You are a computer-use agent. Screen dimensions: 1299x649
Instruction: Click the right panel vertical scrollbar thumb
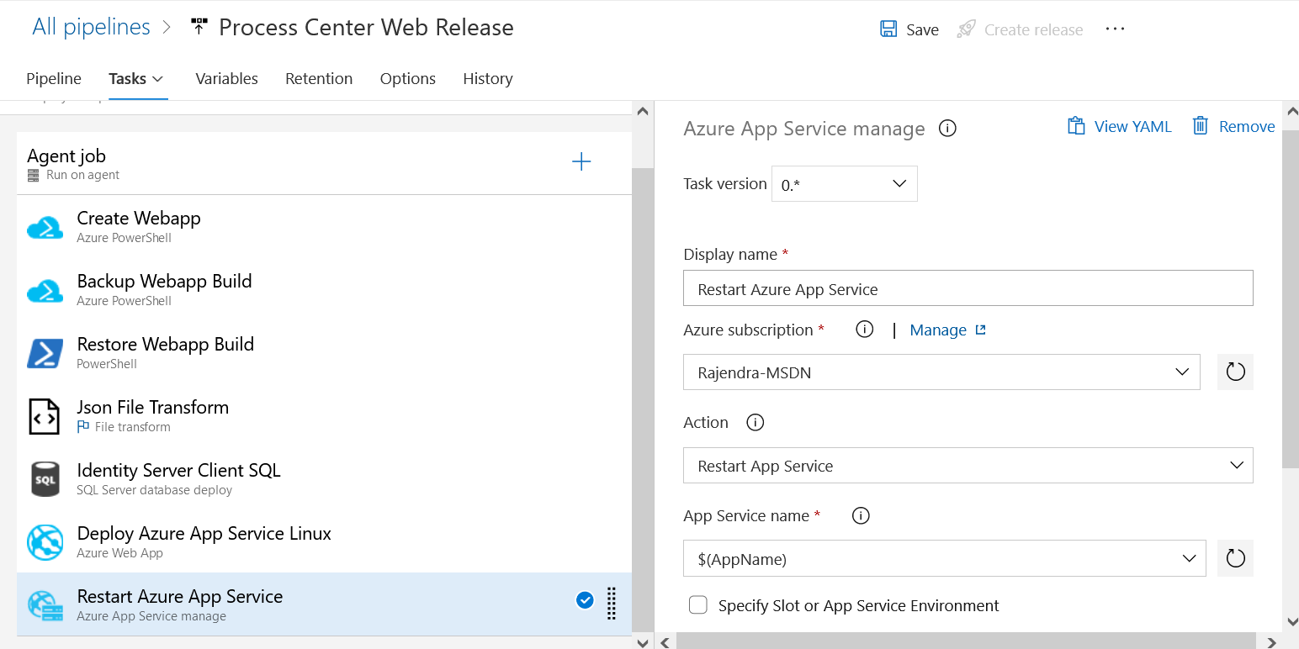tap(1291, 298)
